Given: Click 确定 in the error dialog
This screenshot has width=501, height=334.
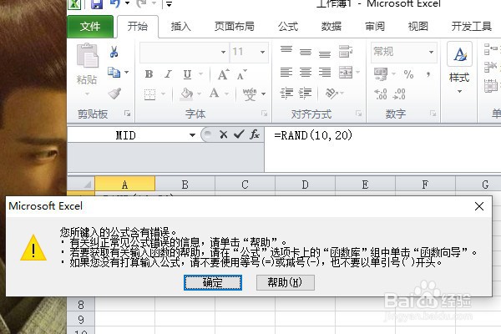Looking at the screenshot, I should coord(213,282).
